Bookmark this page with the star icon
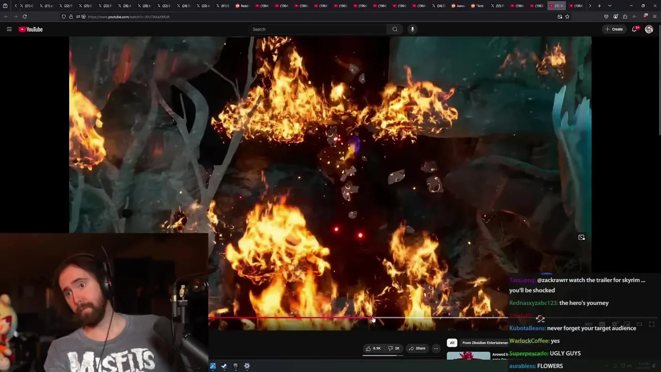Viewport: 661px width, 372px height. (567, 17)
